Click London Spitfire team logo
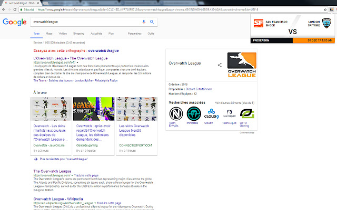This screenshot has width=337, height=210. point(326,23)
